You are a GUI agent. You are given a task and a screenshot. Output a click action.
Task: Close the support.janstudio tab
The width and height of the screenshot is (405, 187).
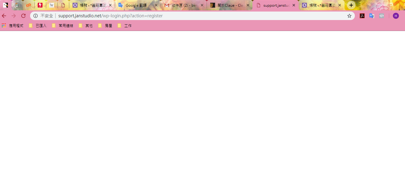coord(294,5)
